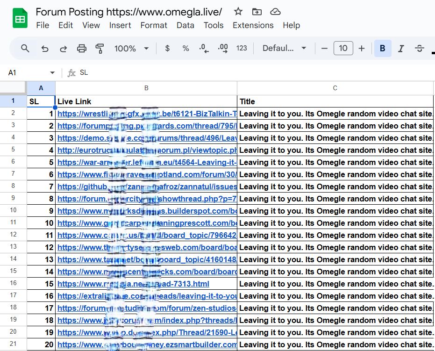Click the move to folder icon
Viewport: 435px width, 351px height.
(x=257, y=12)
